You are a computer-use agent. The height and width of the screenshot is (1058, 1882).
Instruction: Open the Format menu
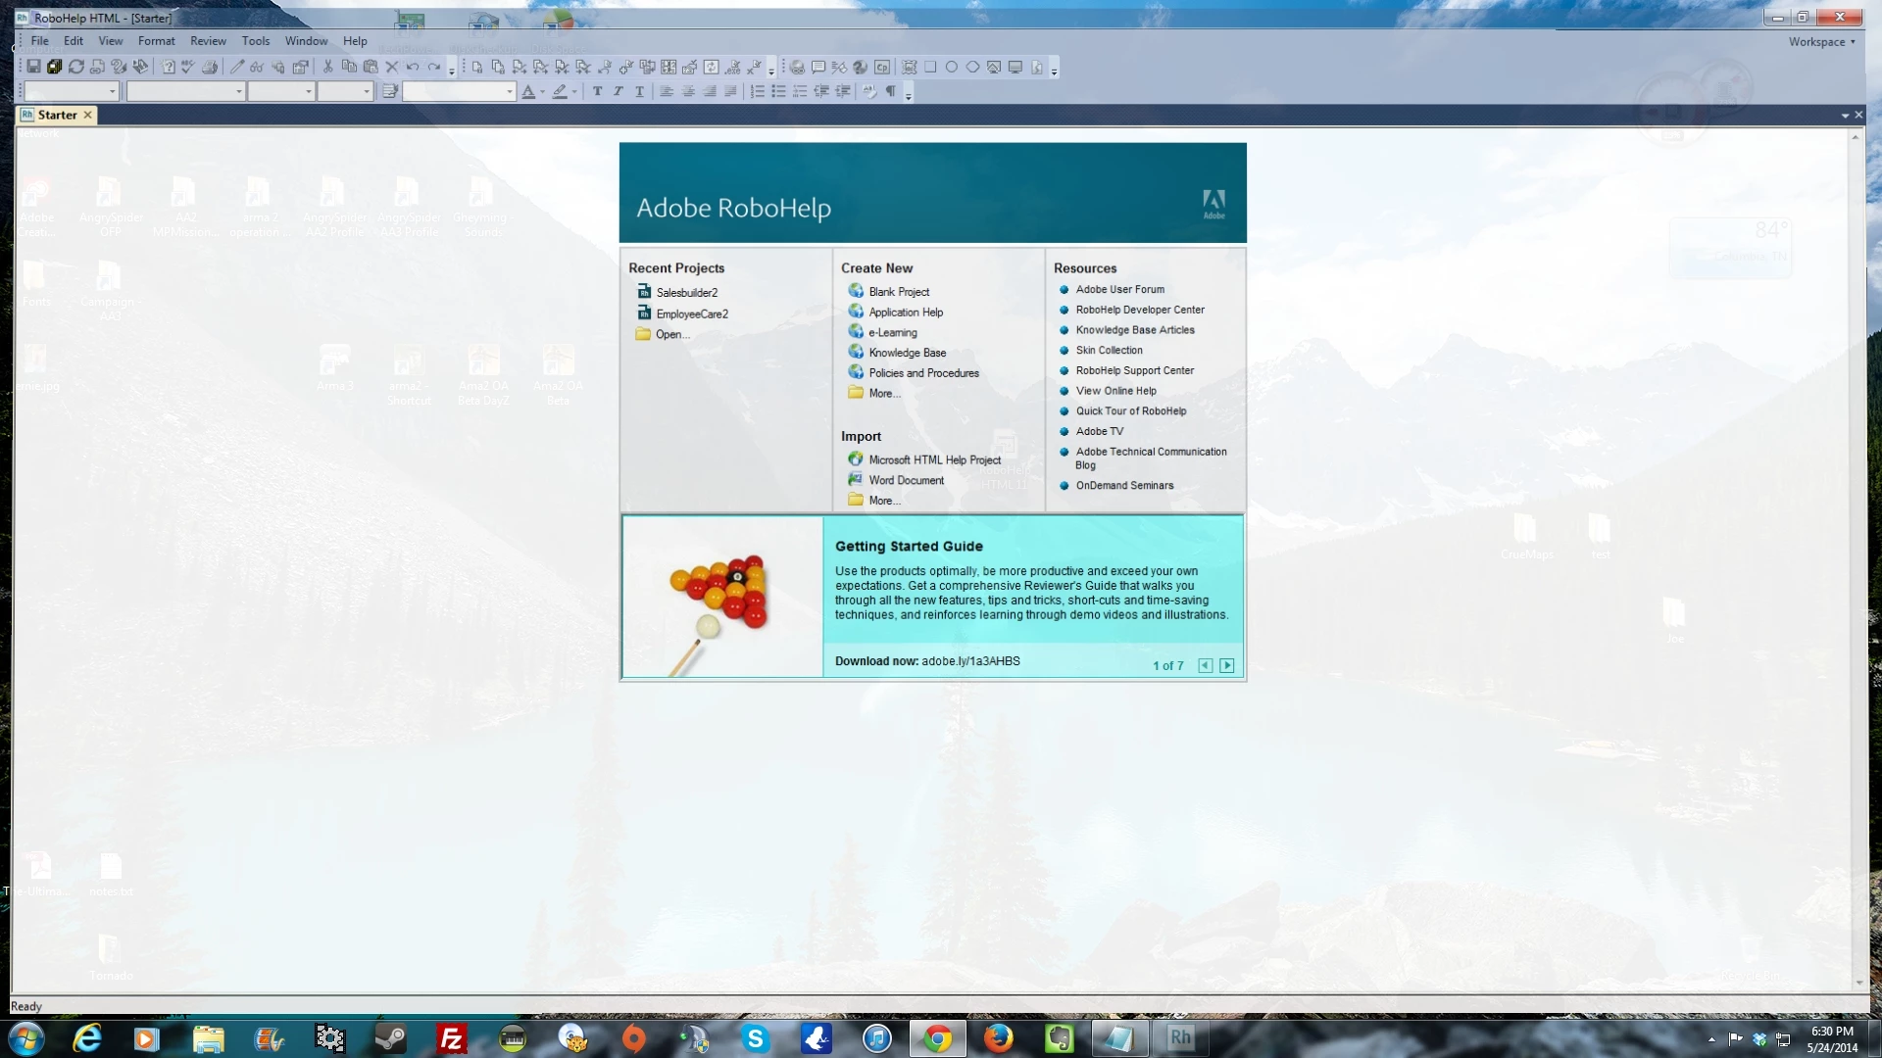coord(156,41)
